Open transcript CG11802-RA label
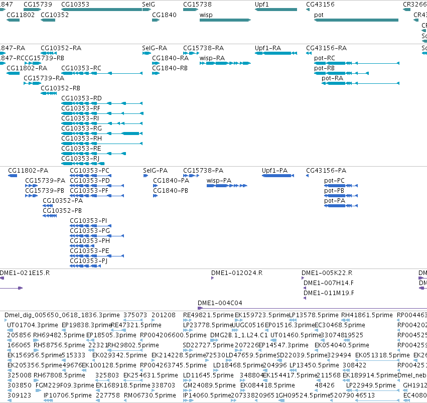 pyautogui.click(x=27, y=68)
